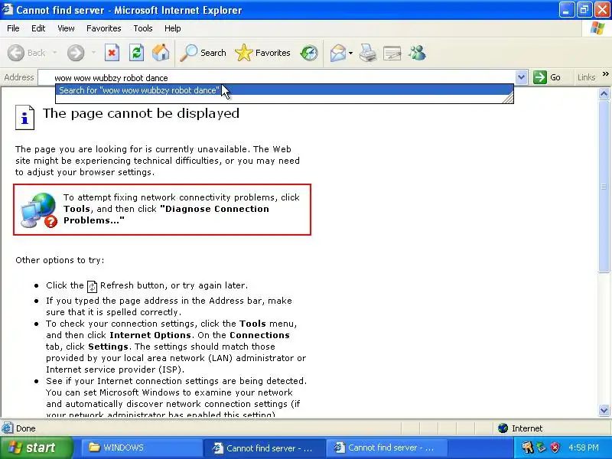Open the Messenger people icon
The height and width of the screenshot is (459, 612).
point(417,53)
